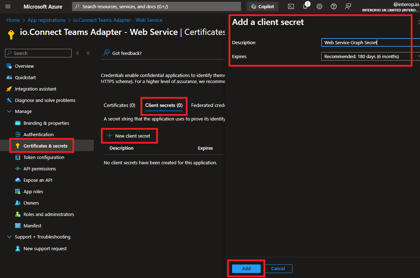The height and width of the screenshot is (278, 420).
Task: Open the portal settings gear icon
Action: pos(319,6)
